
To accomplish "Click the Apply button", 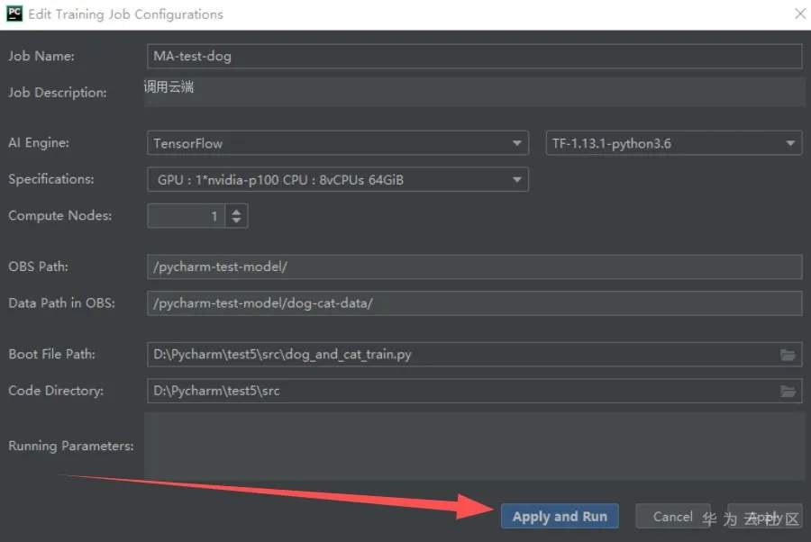I will tap(764, 516).
